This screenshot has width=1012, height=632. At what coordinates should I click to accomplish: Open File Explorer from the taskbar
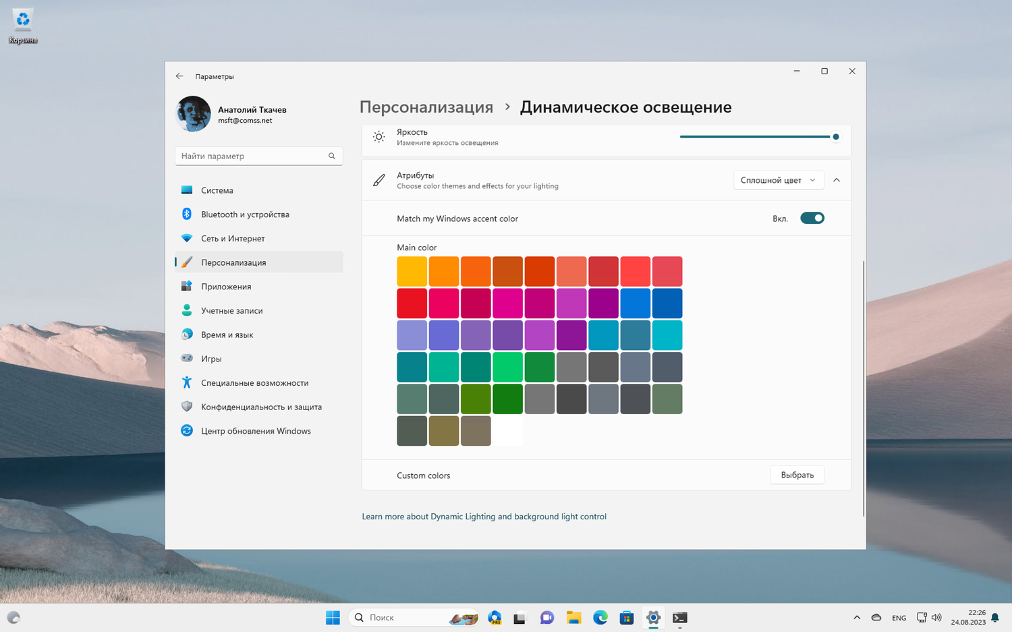[573, 617]
